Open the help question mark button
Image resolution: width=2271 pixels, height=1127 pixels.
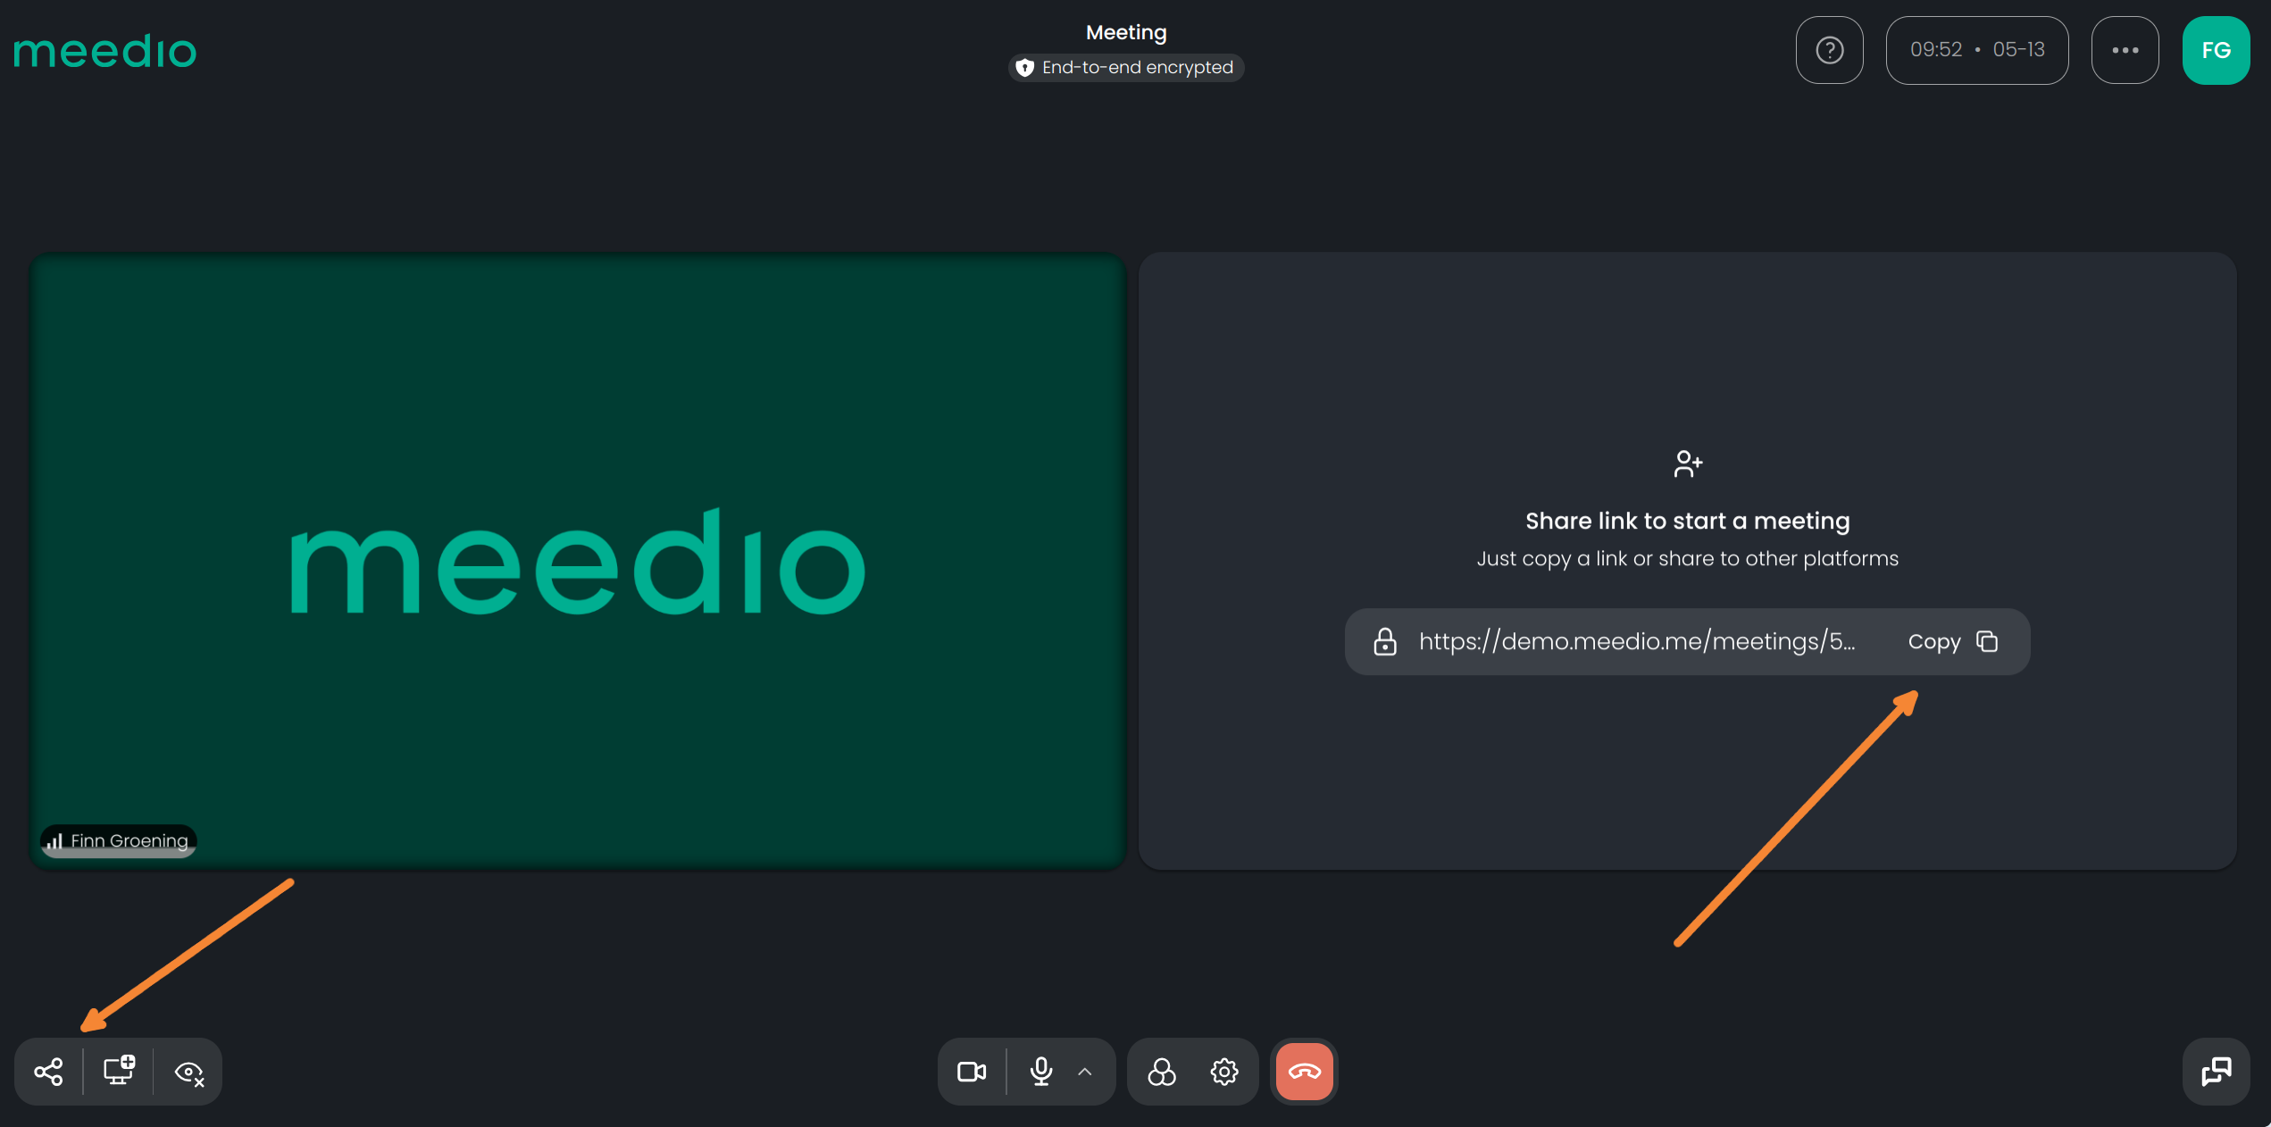point(1830,50)
